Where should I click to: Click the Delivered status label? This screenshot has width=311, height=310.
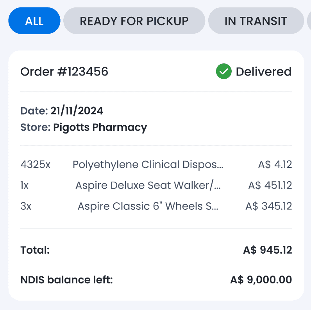pyautogui.click(x=264, y=72)
